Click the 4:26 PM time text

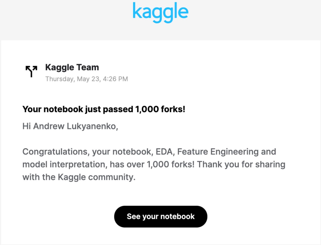[115, 79]
